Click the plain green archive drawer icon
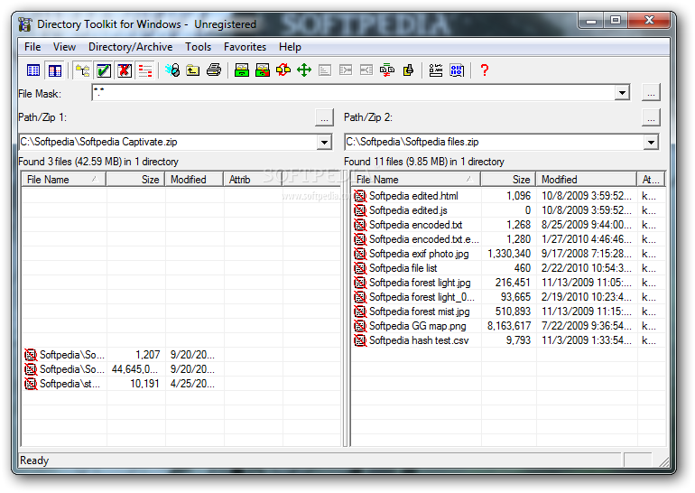The image size is (695, 493). tap(242, 70)
